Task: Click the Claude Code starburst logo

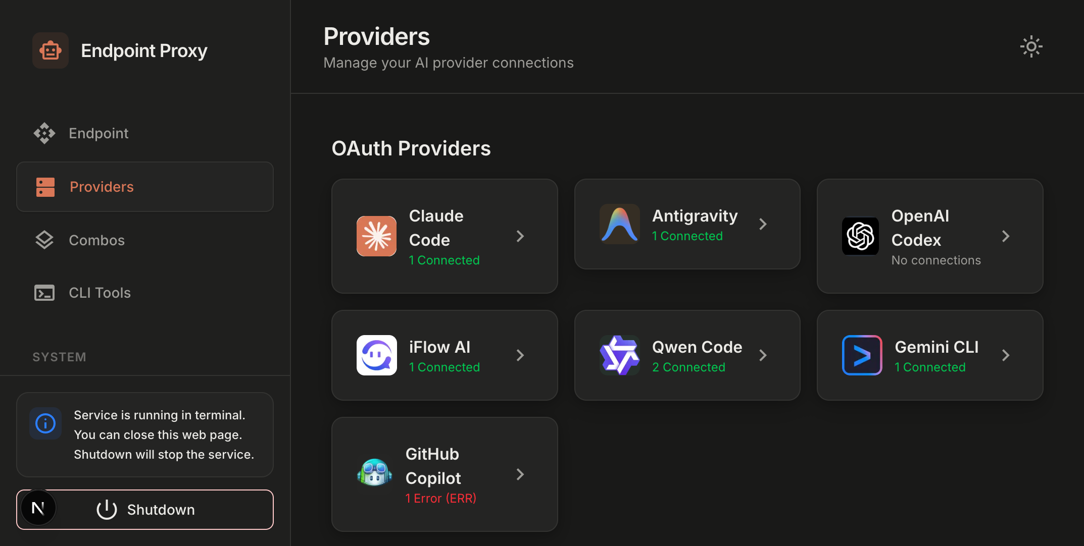Action: [x=376, y=236]
